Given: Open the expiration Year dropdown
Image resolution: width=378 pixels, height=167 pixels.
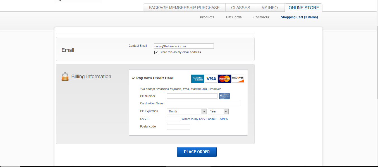Looking at the screenshot, I should click(218, 111).
